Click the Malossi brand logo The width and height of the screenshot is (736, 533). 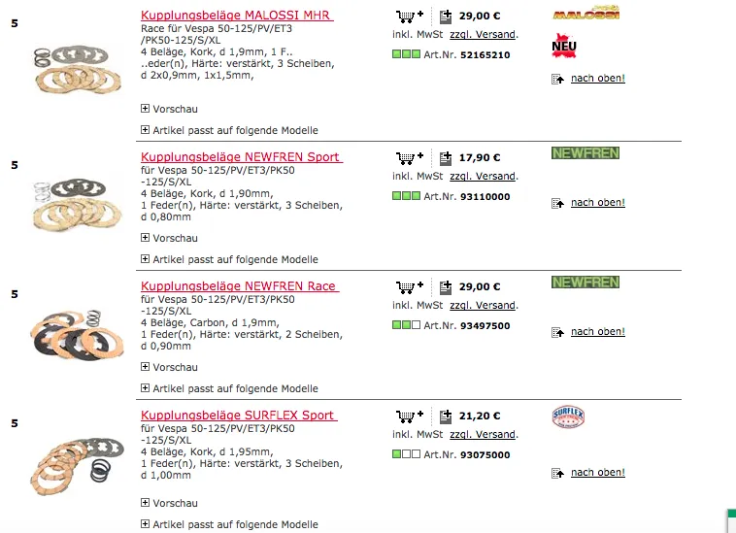pos(585,14)
